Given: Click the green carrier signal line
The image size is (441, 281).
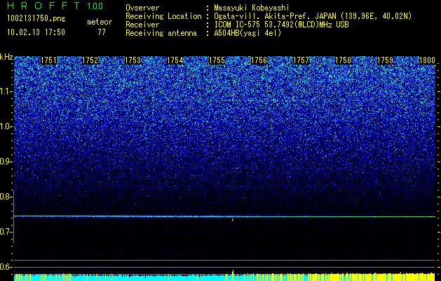Looking at the screenshot, I should point(224,216).
